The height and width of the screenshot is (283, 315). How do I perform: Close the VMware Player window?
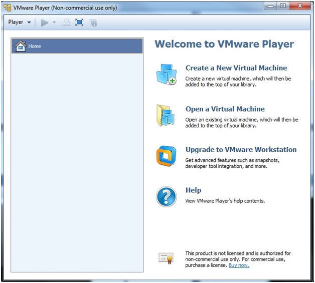click(300, 6)
